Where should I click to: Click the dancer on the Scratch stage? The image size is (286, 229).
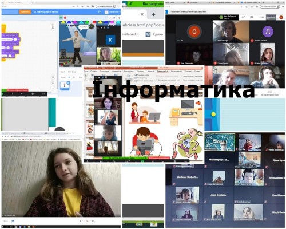pyautogui.click(x=76, y=47)
